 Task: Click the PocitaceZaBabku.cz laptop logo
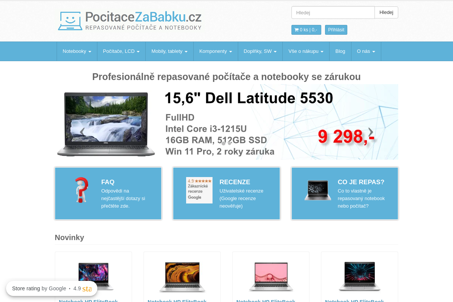130,21
